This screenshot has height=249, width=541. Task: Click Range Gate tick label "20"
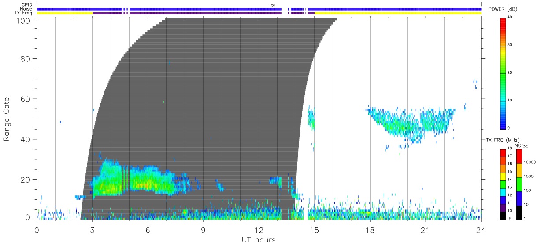[x=26, y=180]
